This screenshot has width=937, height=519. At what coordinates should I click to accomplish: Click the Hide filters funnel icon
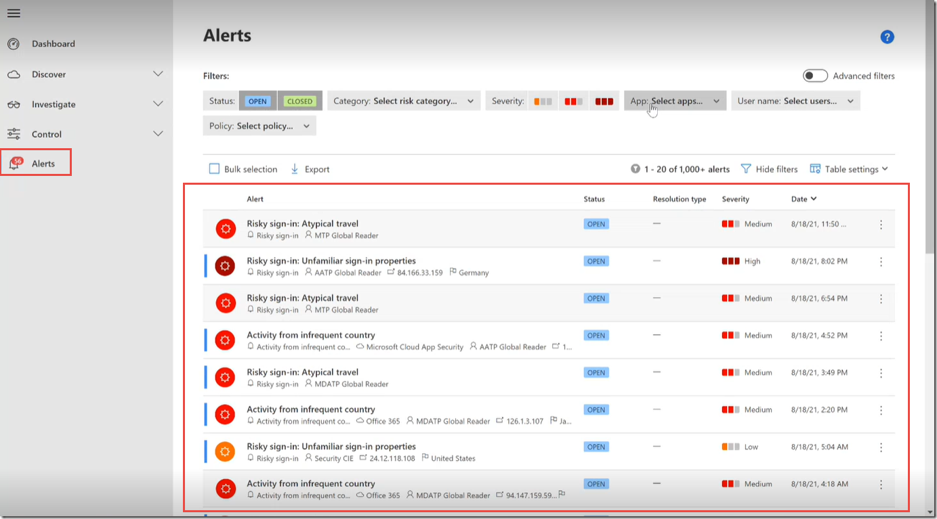point(746,169)
